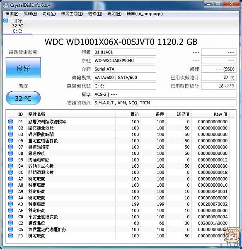
Task: Click the status orb for attribute AD
Action: pyautogui.click(x=10, y=204)
